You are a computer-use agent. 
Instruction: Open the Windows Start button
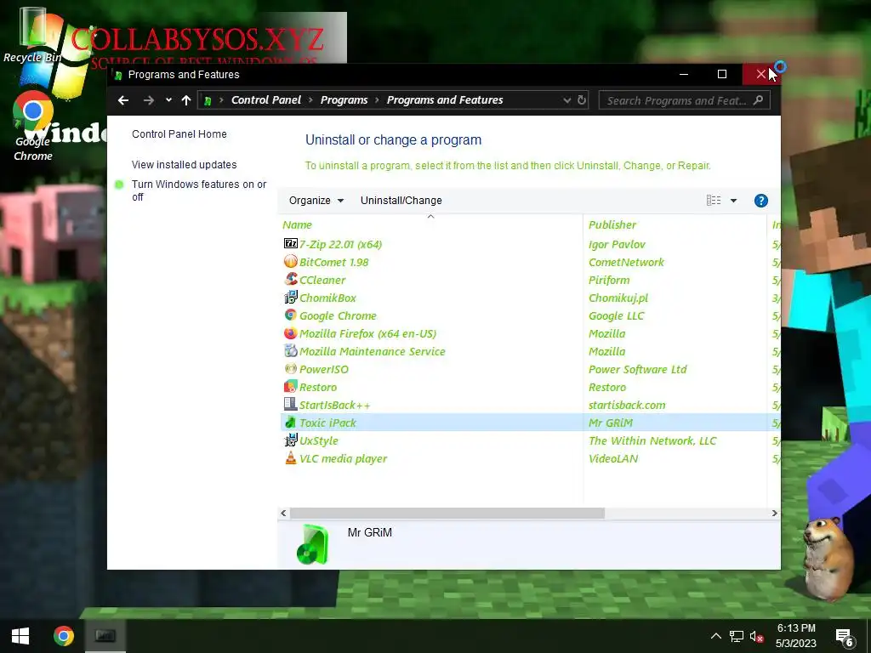click(x=20, y=636)
